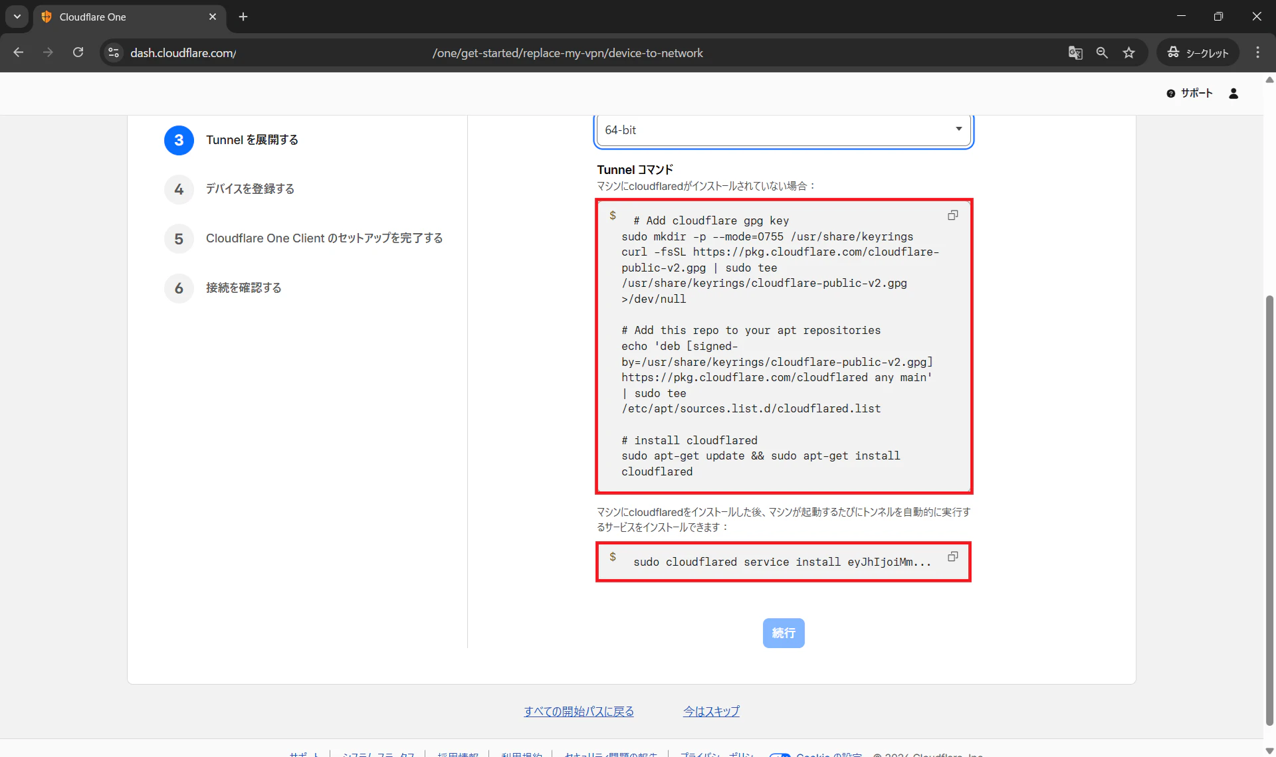Select step 6 接続を確認する
Screen dimensions: 1276x757
click(223, 288)
